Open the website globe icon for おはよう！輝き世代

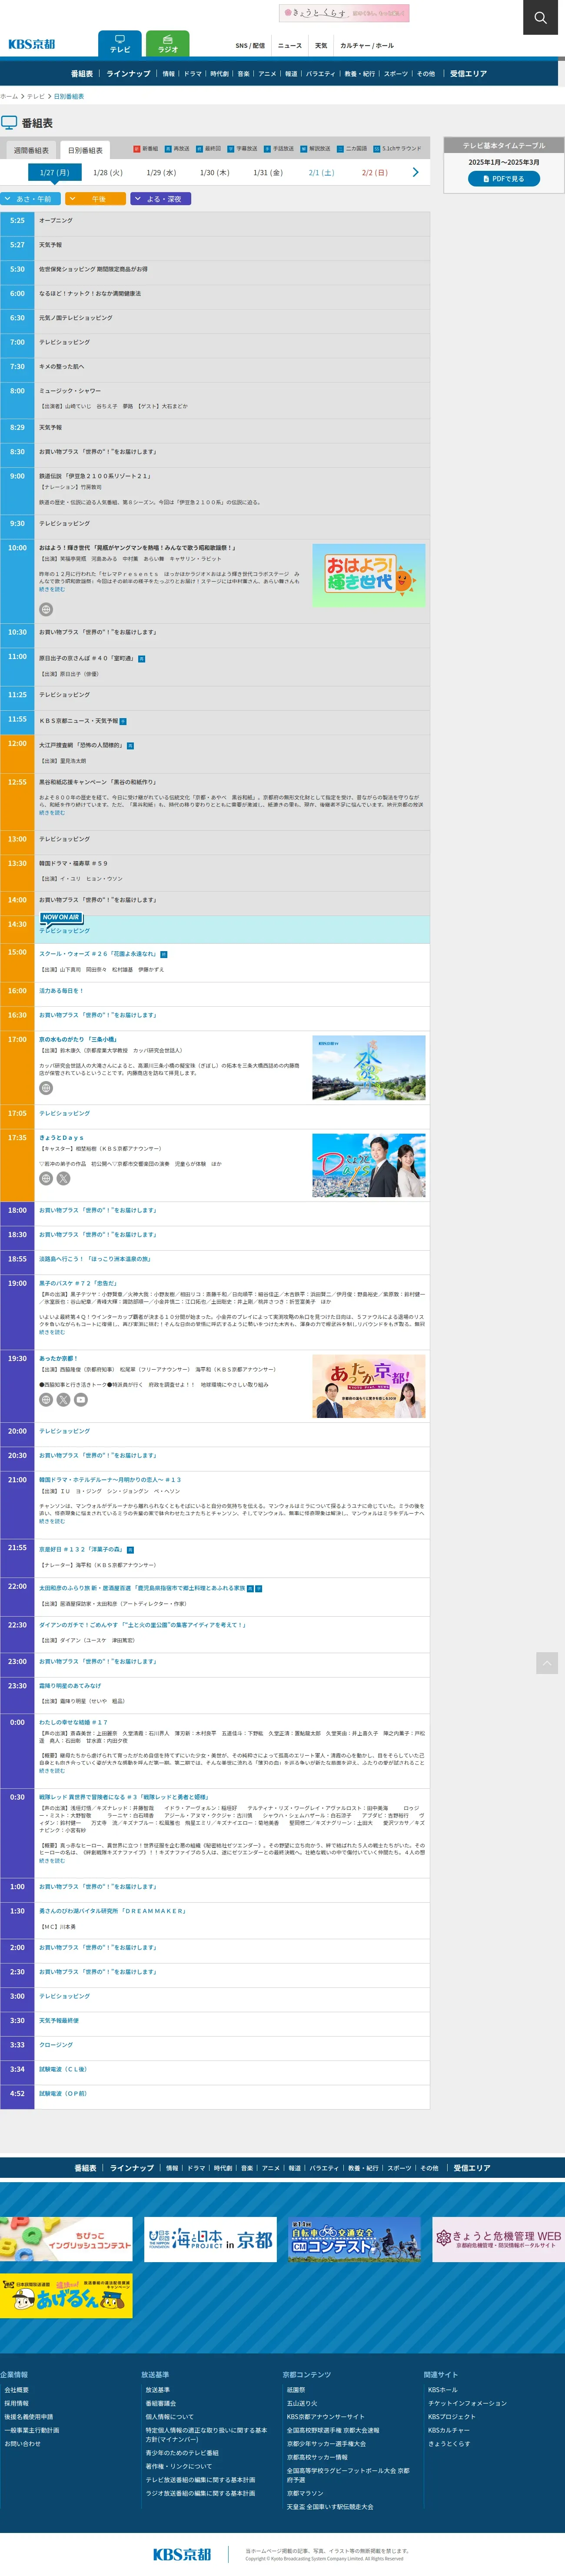pos(46,609)
